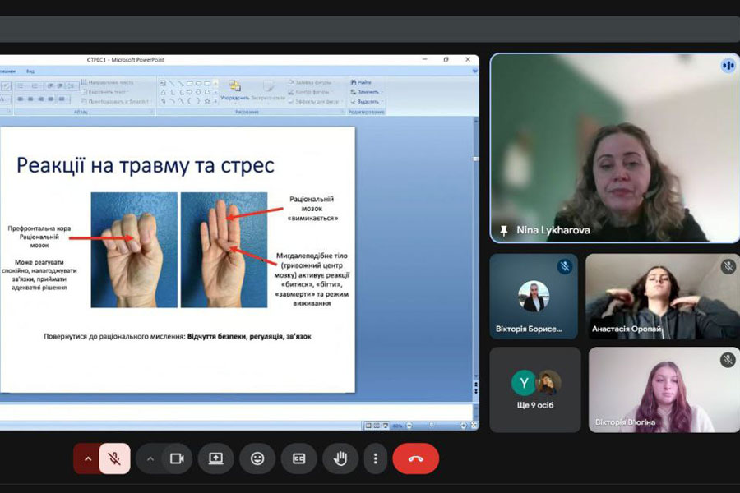Click the present screen icon
This screenshot has height=493, width=740.
pyautogui.click(x=215, y=458)
